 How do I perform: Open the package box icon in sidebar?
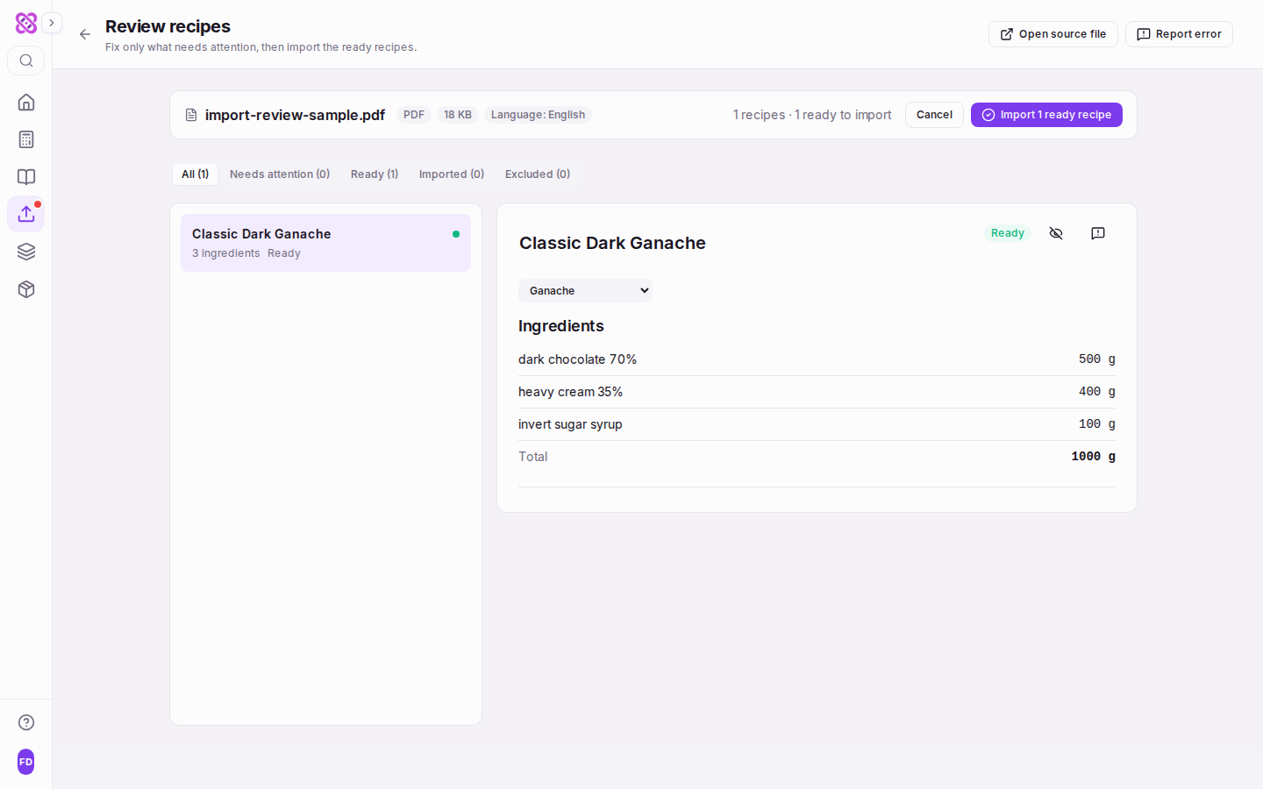pyautogui.click(x=26, y=289)
